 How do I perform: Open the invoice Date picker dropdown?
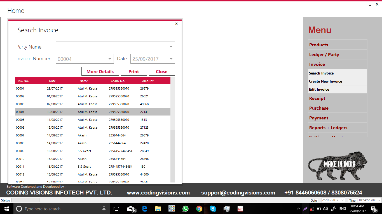(171, 59)
